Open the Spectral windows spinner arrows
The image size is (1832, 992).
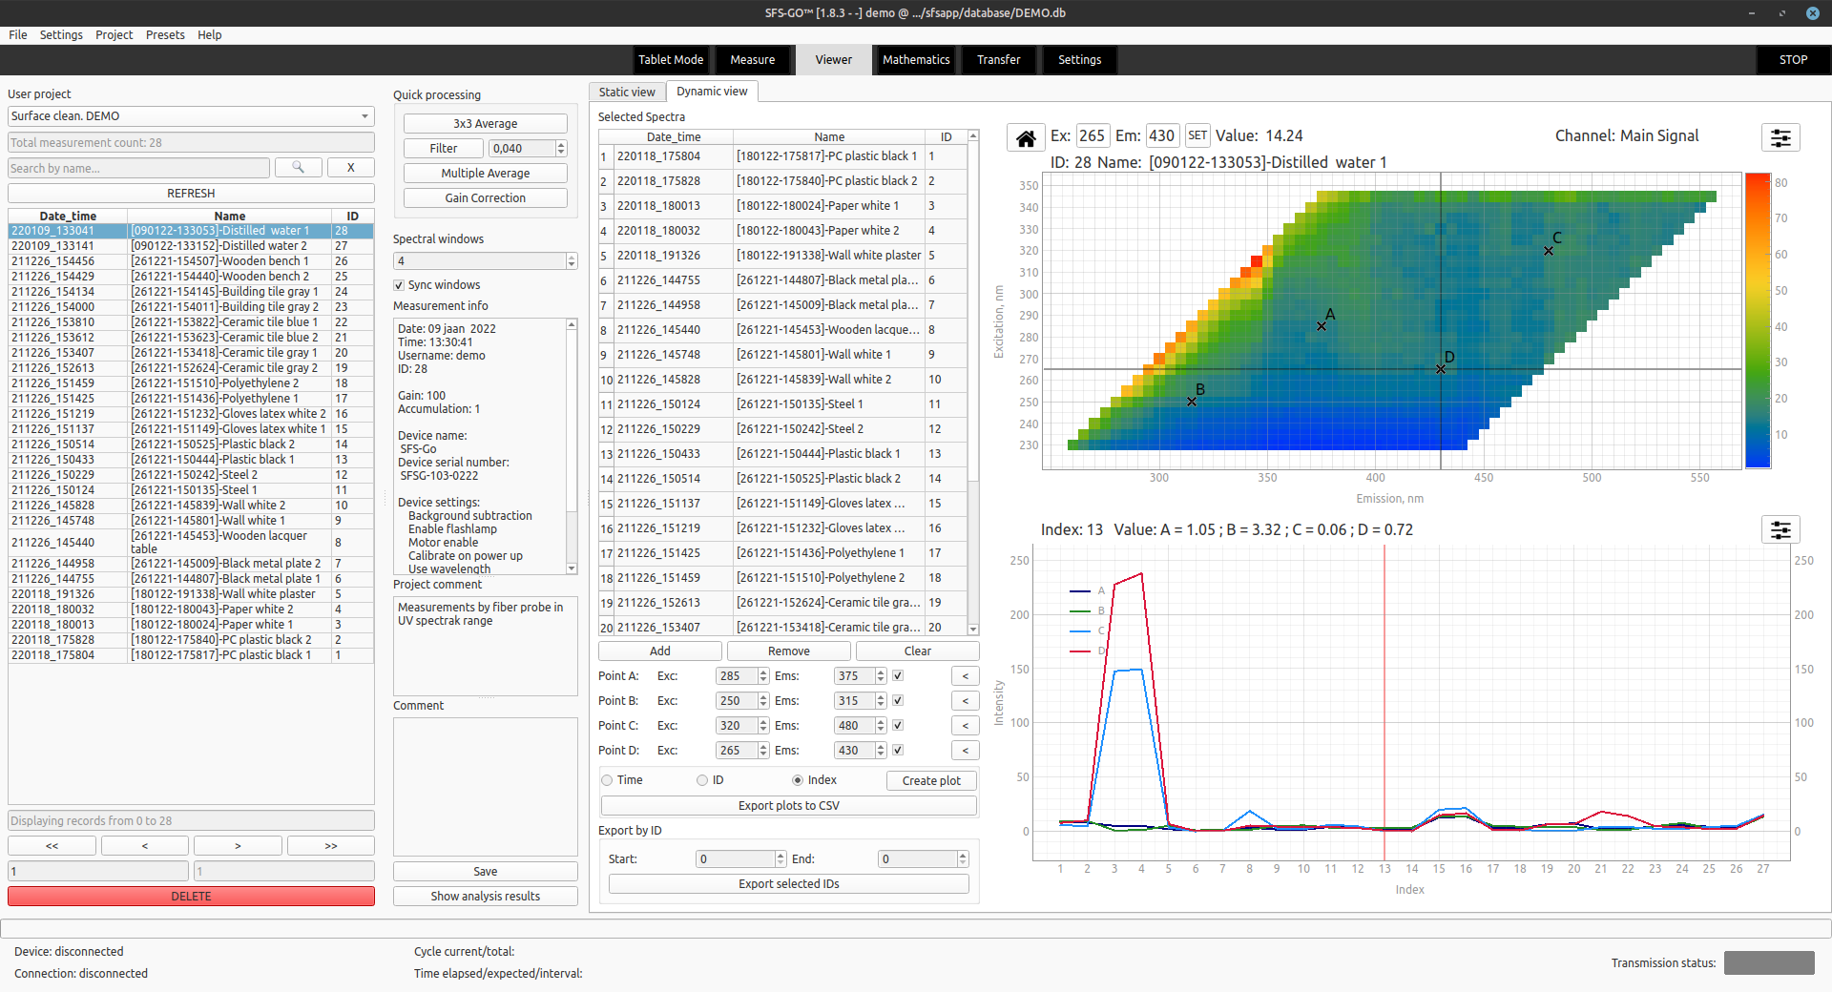[x=572, y=261]
